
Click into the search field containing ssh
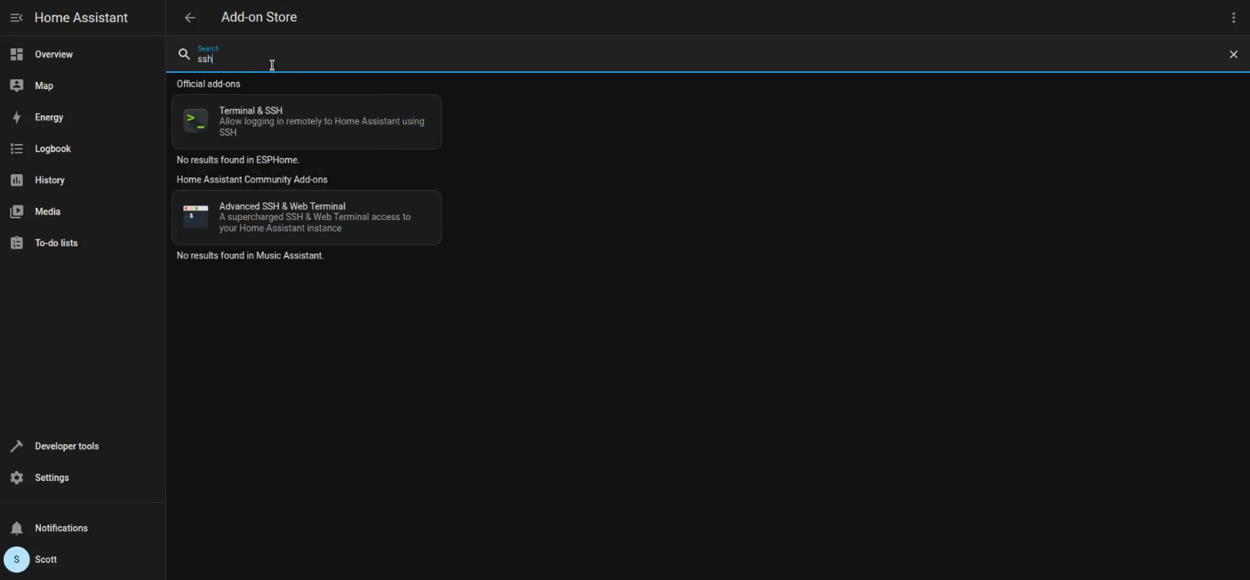pyautogui.click(x=708, y=54)
